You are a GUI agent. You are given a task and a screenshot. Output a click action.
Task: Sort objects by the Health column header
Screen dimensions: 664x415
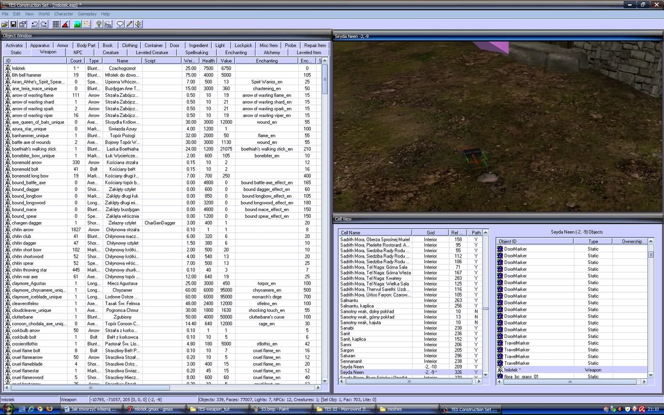coord(209,61)
